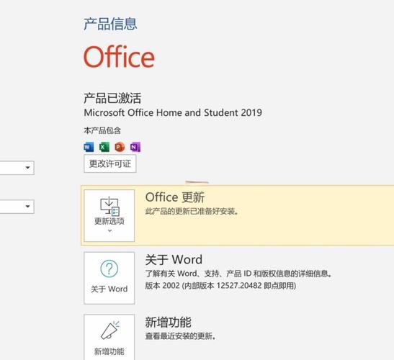This screenshot has height=360, width=394.
Task: Click the OneNote app icon
Action: 135,147
